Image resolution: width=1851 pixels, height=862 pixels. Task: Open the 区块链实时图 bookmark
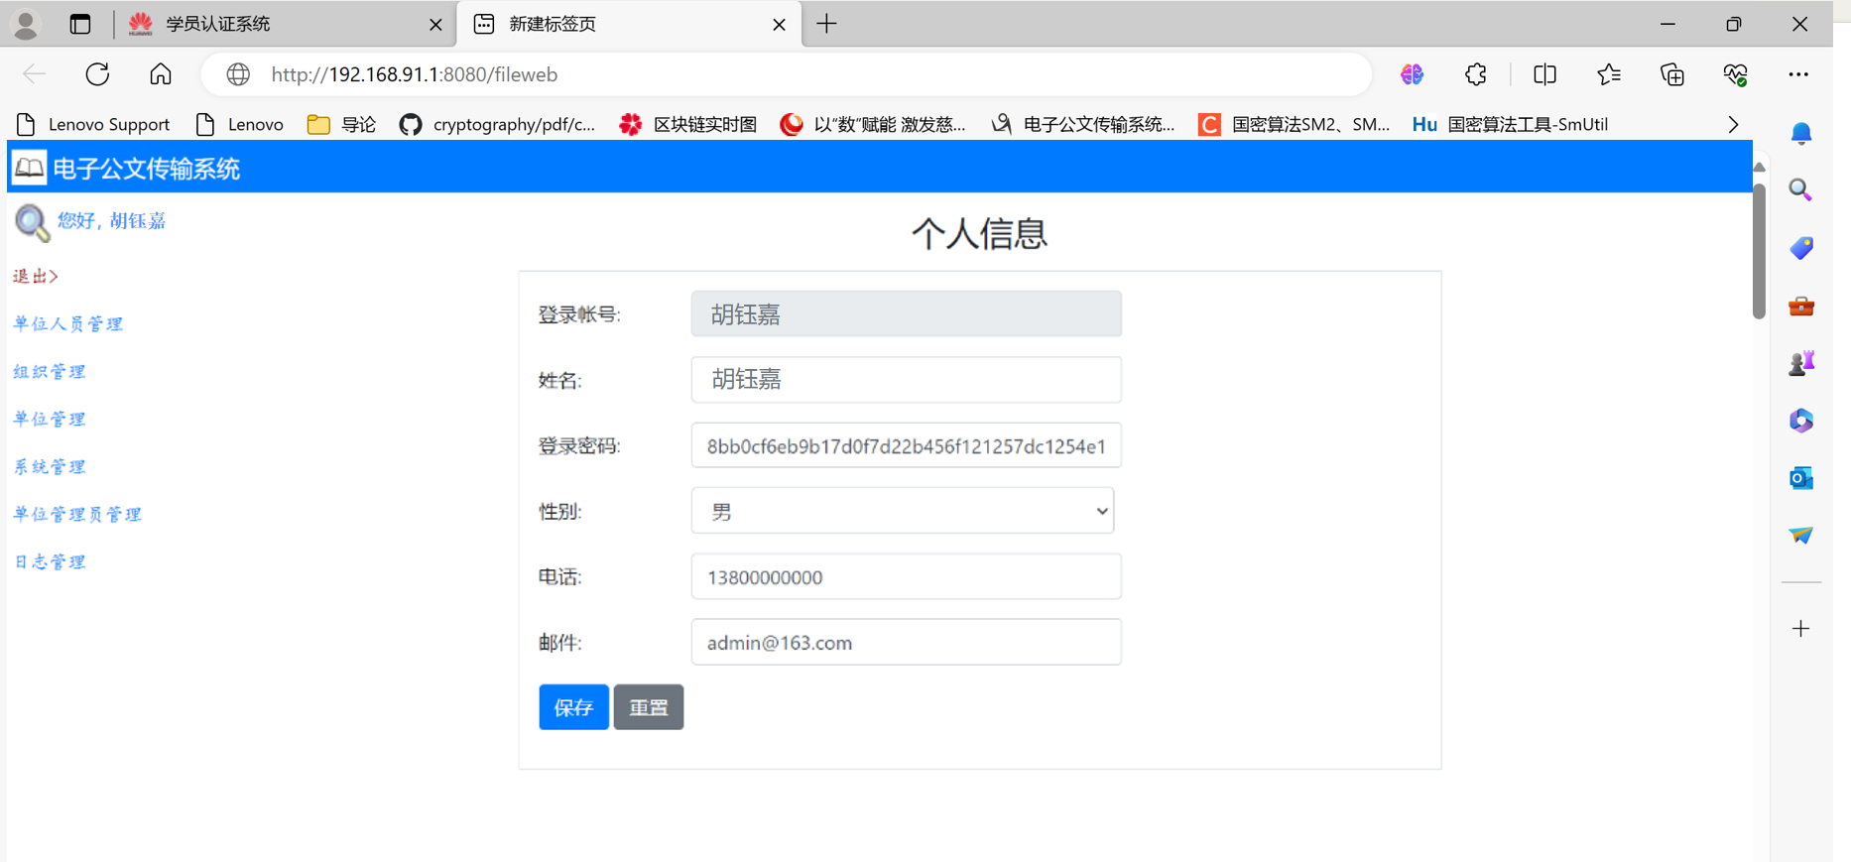click(x=687, y=124)
